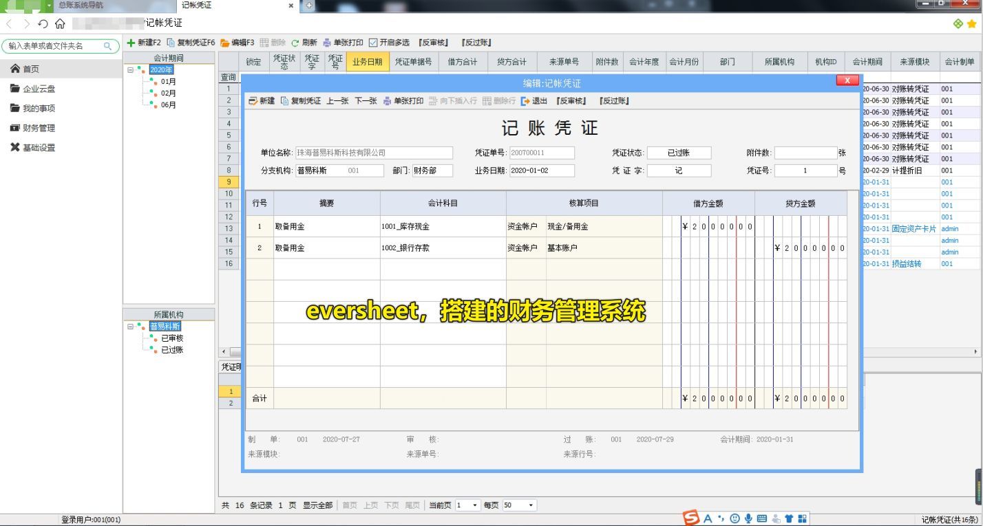Click the search magnifier in the sidebar box
Image resolution: width=983 pixels, height=526 pixels.
point(108,46)
